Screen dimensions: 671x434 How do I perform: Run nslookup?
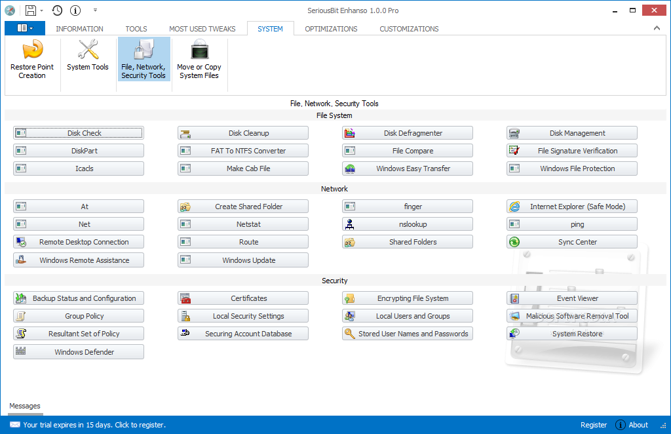[408, 224]
